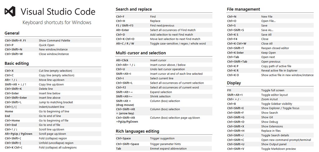Click the 'Indent/outdent line' description
The image size is (319, 152).
tap(51, 107)
